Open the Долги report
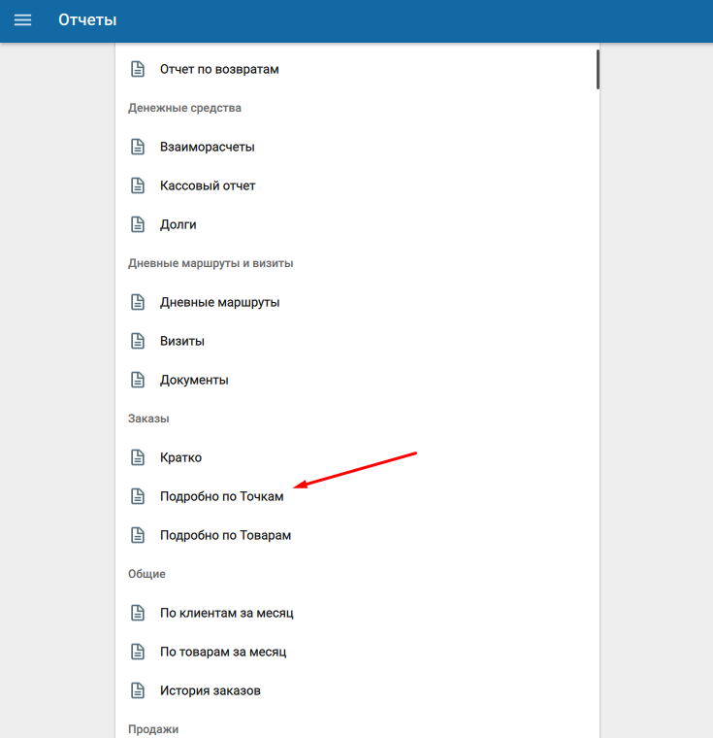Screen dimensions: 713x738 [x=178, y=224]
